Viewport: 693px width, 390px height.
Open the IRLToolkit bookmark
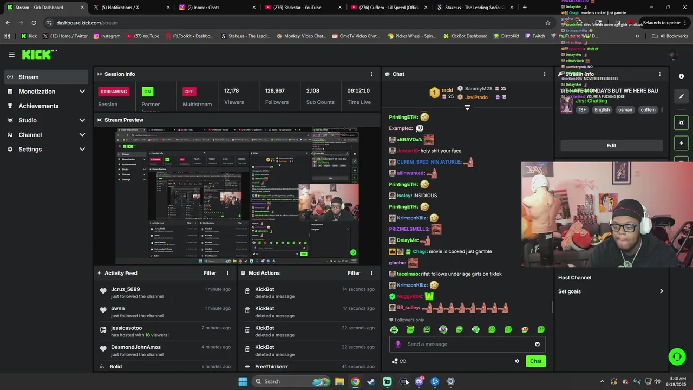(188, 36)
